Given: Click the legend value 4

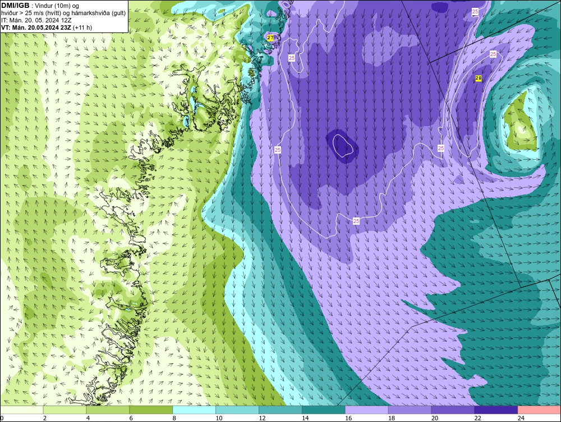Looking at the screenshot, I should [x=88, y=418].
